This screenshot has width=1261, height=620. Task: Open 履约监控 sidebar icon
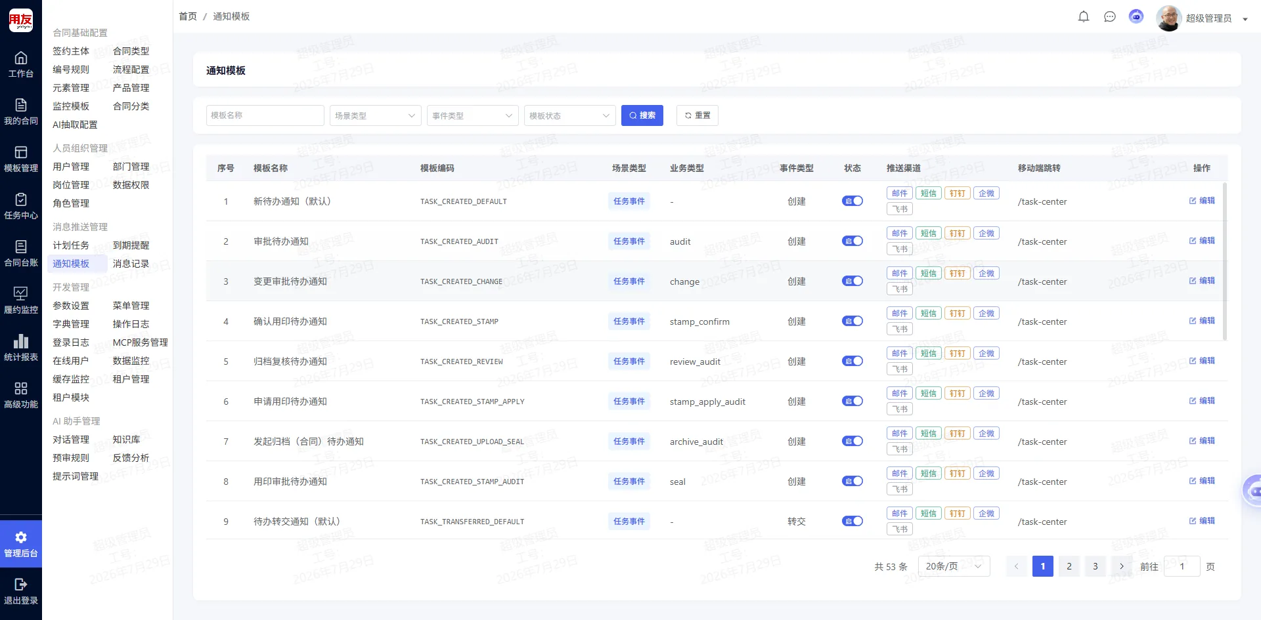coord(21,300)
